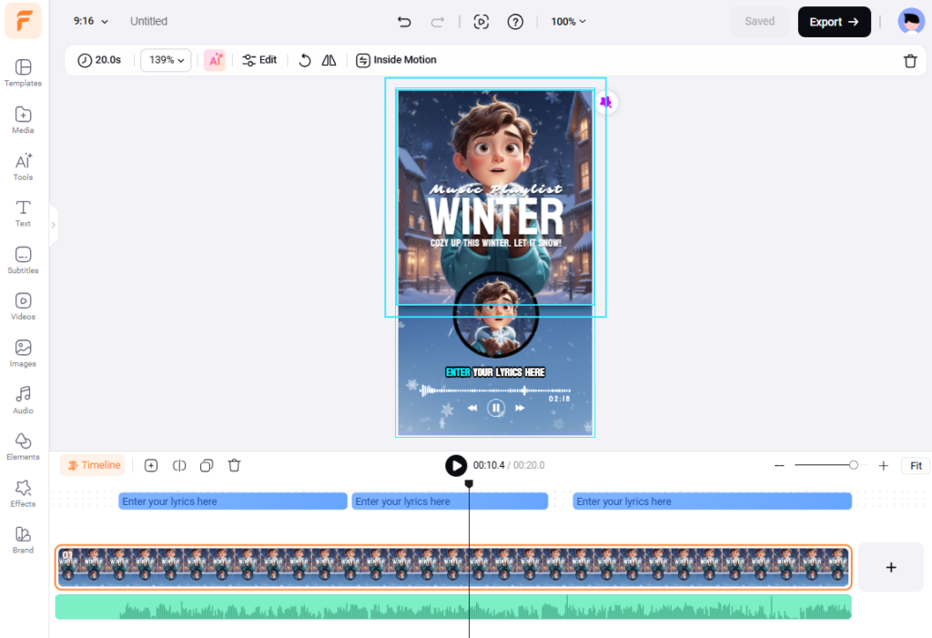Click the timeline zoom slider handle

point(853,465)
